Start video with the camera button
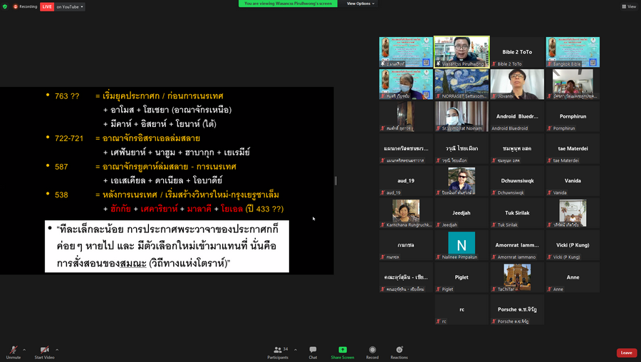641x362 pixels. tap(44, 351)
